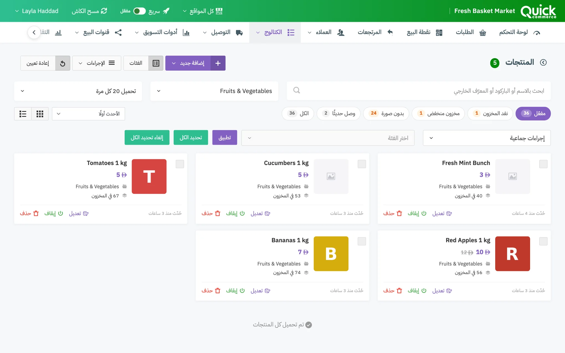Click the categories table icon
This screenshot has width=565, height=353.
click(x=156, y=63)
